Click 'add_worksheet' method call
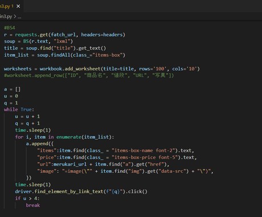 coord(83,69)
